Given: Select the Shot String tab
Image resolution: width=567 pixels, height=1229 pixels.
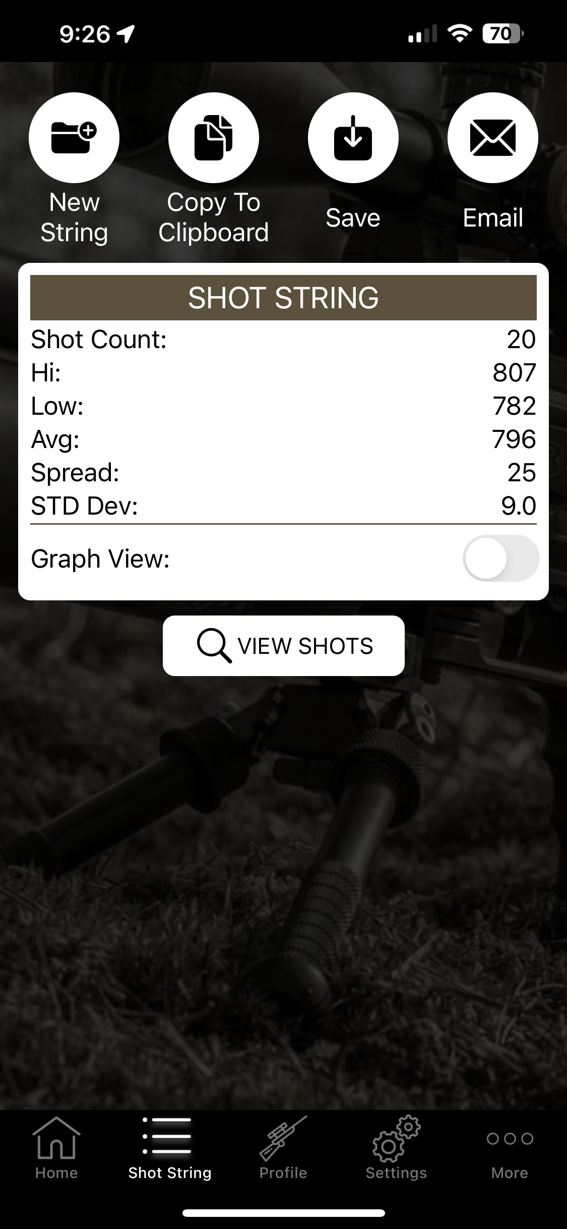Looking at the screenshot, I should [170, 1149].
